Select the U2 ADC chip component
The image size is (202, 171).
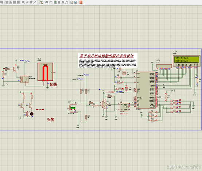(124, 107)
